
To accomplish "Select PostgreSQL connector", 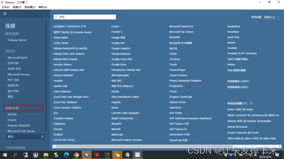I will click(x=176, y=86).
